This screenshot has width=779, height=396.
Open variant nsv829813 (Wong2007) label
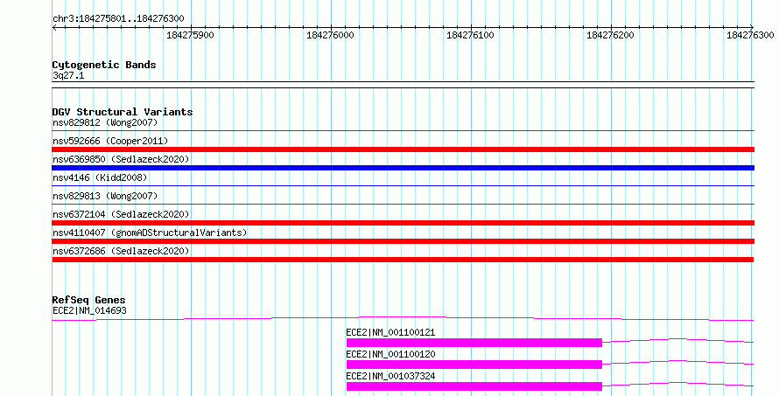[105, 196]
